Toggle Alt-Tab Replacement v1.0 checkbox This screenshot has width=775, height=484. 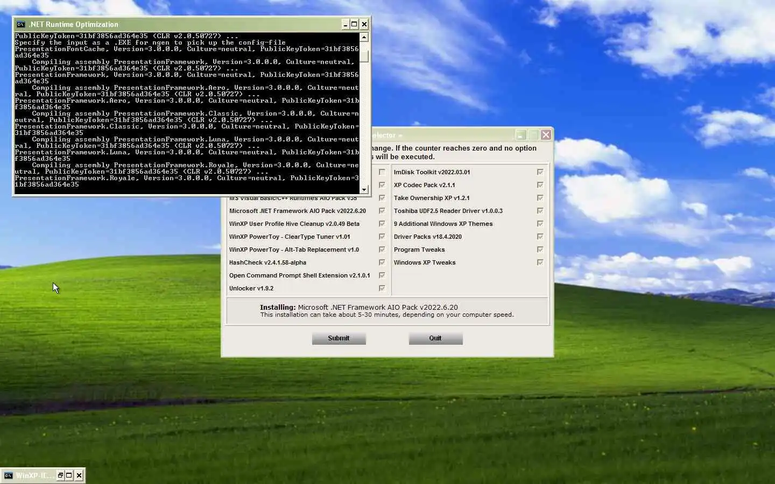(x=382, y=250)
